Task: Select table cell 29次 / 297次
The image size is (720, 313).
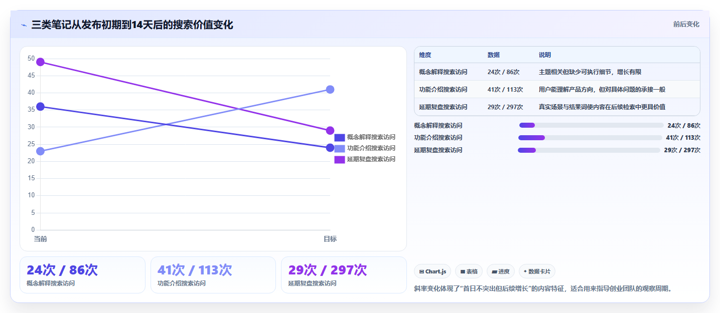Action: point(505,107)
